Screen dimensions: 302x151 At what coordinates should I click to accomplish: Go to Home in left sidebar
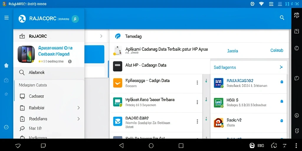pos(6,65)
